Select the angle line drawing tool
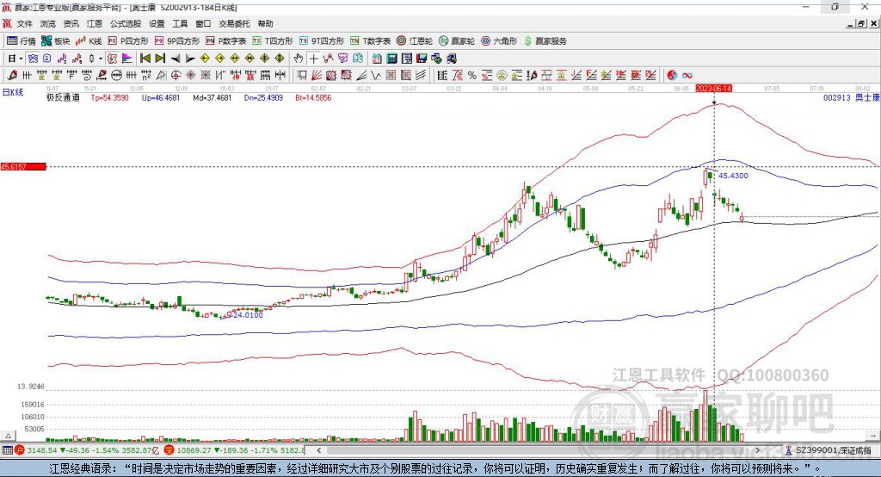This screenshot has height=477, width=881. [360, 76]
